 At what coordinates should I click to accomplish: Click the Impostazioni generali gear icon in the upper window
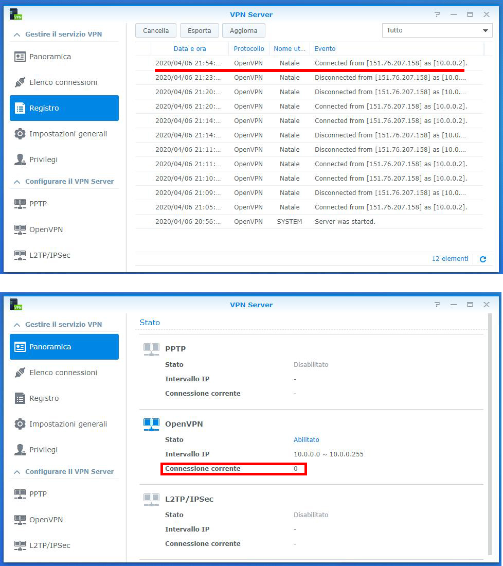coord(20,134)
